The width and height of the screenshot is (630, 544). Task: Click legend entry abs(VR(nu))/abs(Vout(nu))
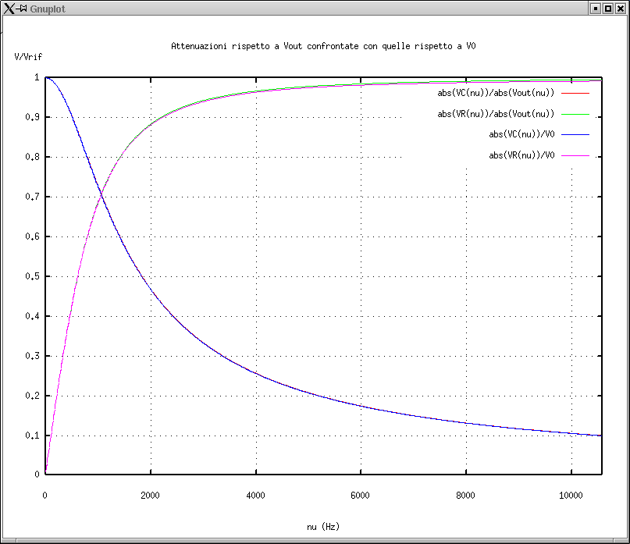496,114
